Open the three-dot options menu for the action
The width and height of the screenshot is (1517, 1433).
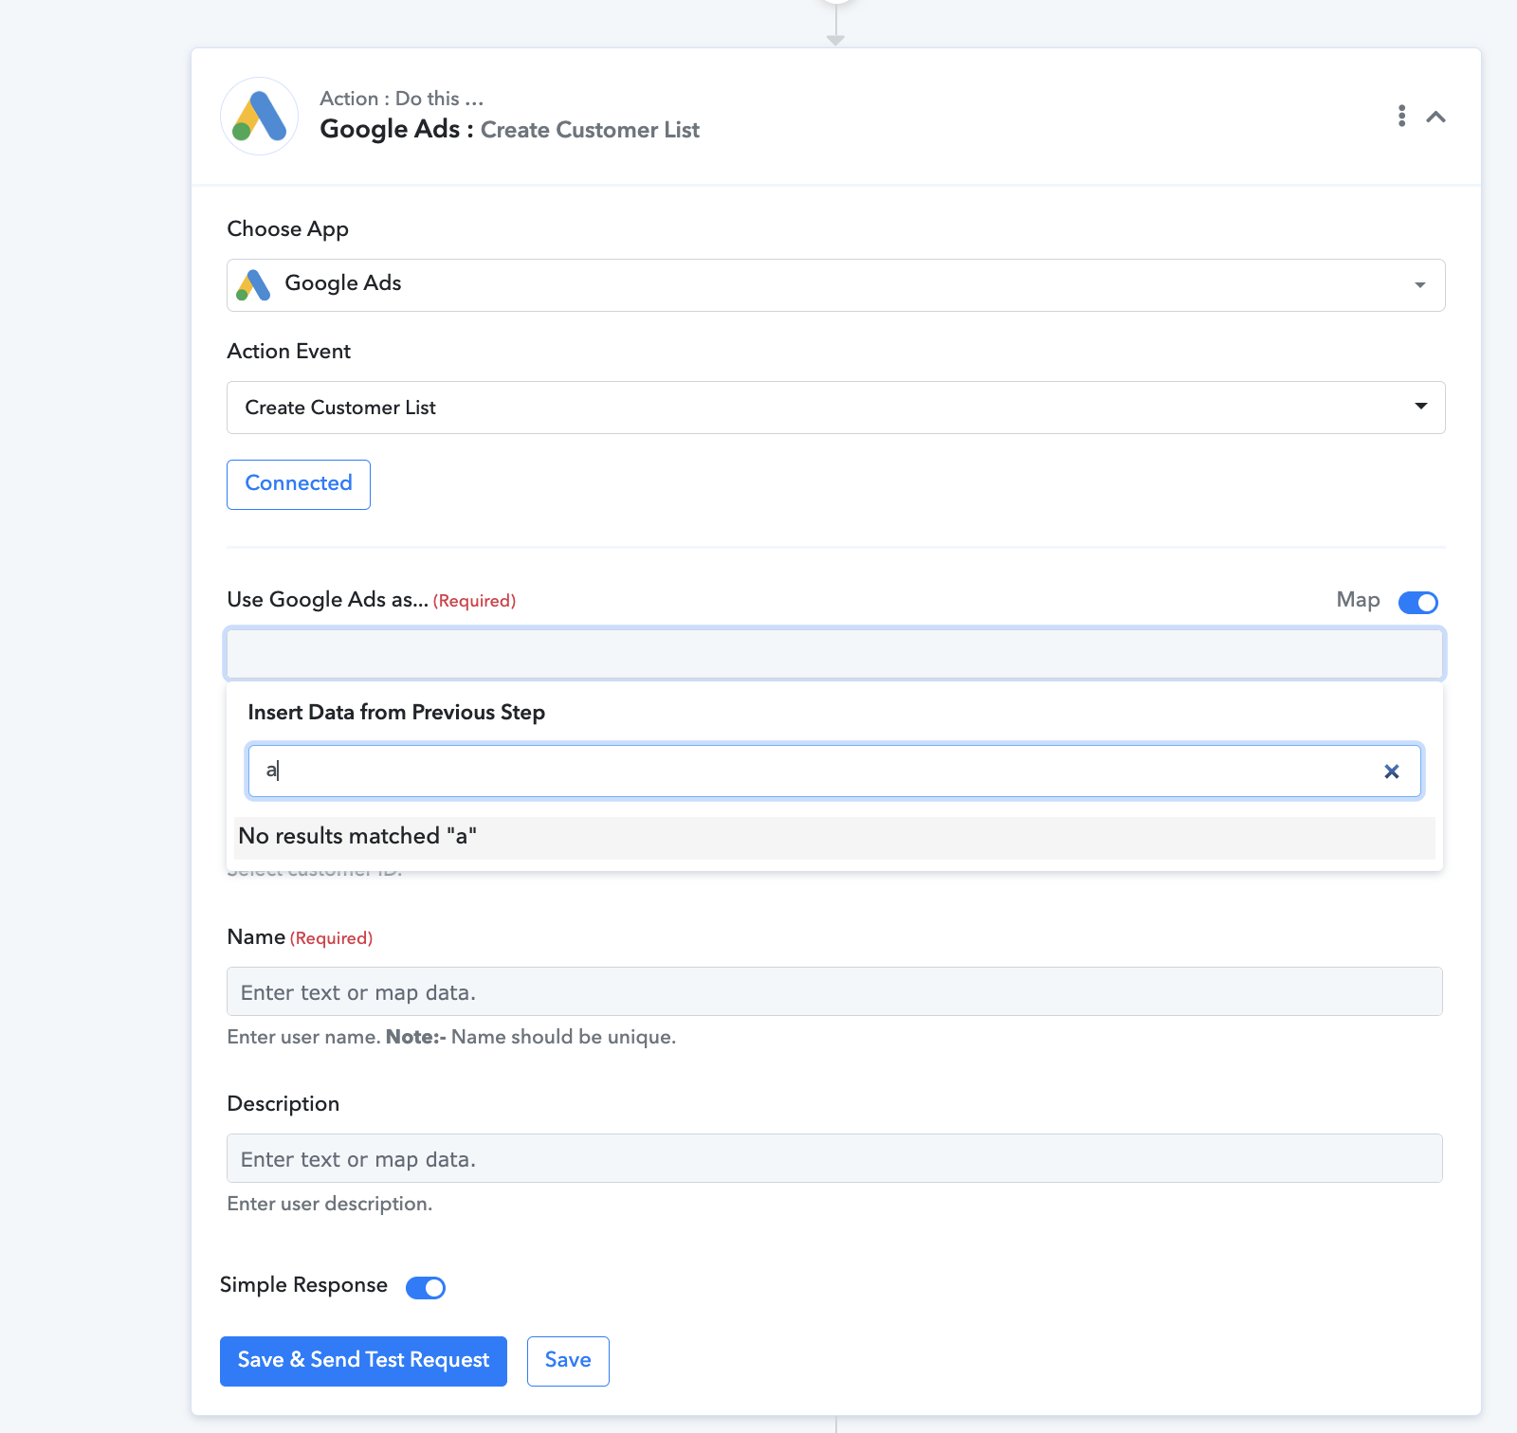click(x=1401, y=116)
